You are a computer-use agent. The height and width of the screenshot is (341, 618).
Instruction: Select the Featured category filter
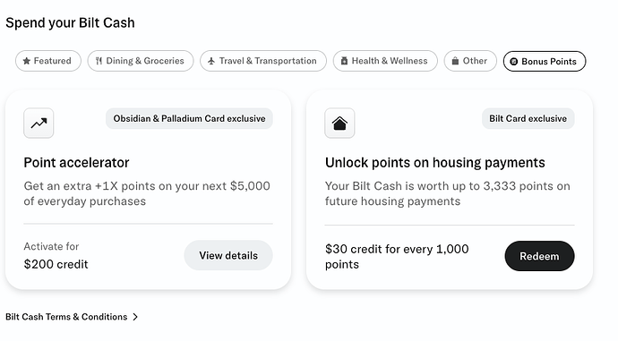[48, 61]
